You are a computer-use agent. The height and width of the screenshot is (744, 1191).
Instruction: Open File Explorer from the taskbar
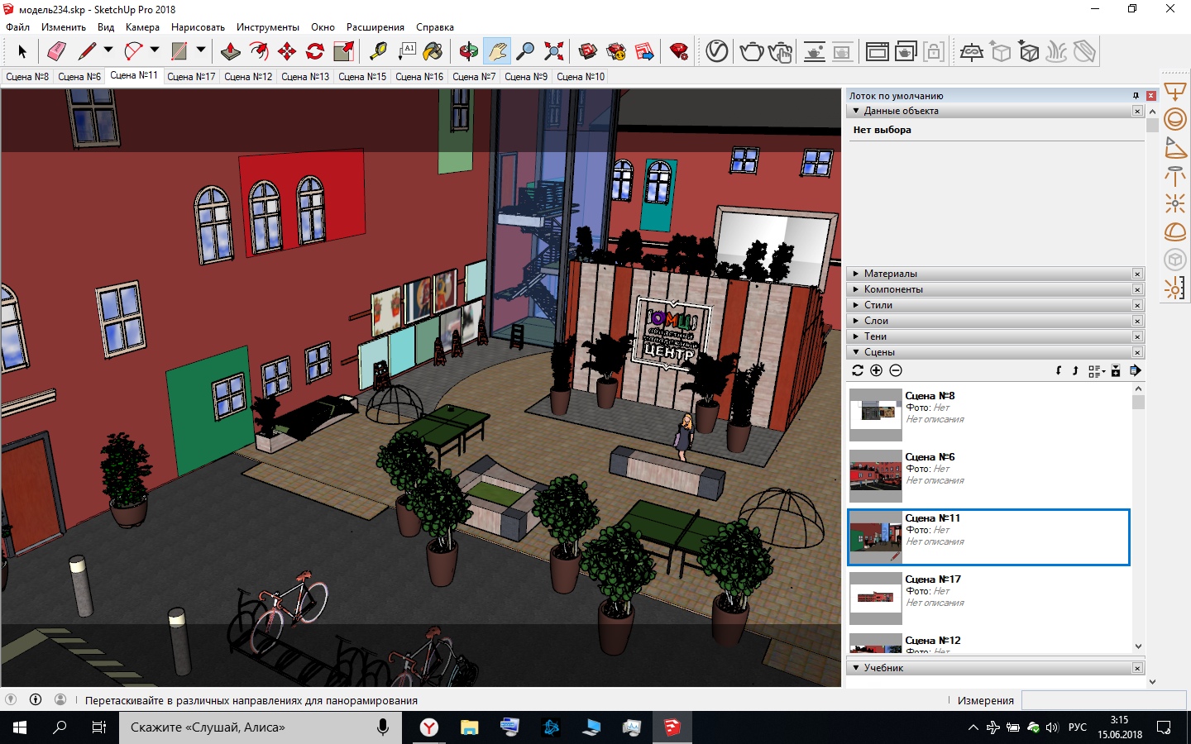470,727
